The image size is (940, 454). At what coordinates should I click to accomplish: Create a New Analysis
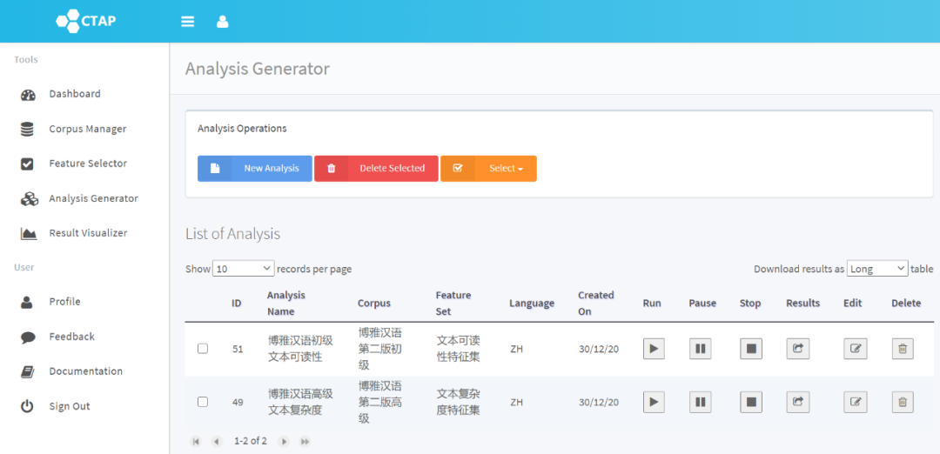255,169
